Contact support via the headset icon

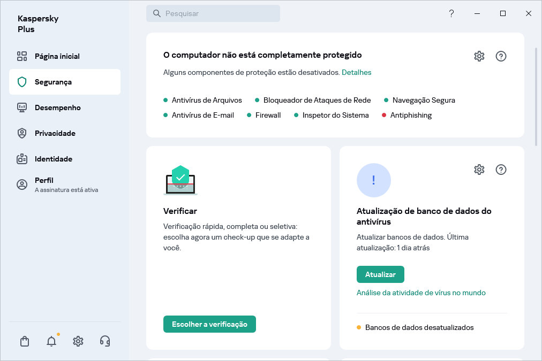coord(104,341)
